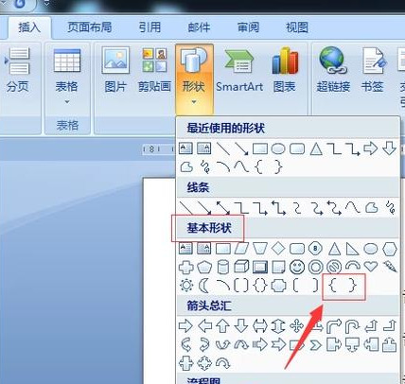The height and width of the screenshot is (384, 405).
Task: Select the pentagon in 基本形状
Action: 204,268
